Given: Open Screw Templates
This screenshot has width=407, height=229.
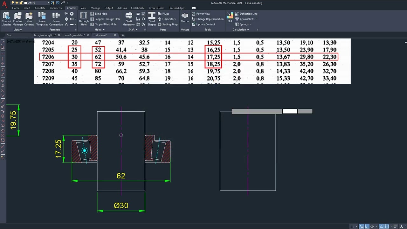Looking at the screenshot, I should [42, 19].
